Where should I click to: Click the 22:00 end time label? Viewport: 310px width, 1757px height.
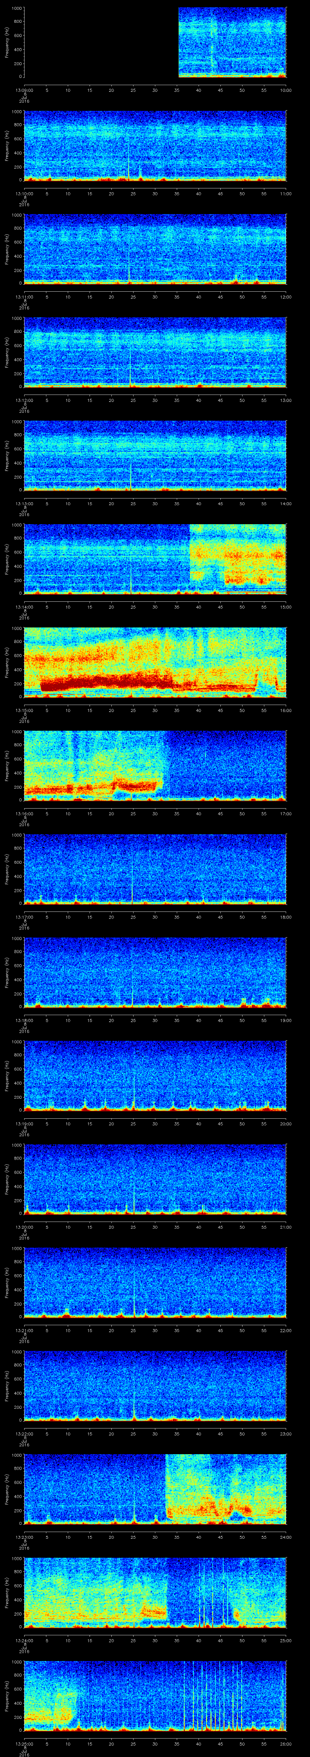[x=285, y=1329]
